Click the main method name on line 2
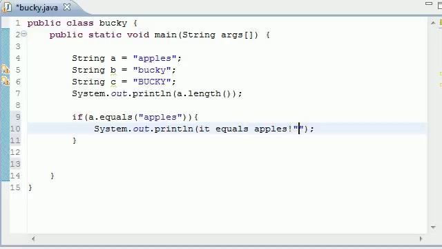Image resolution: width=442 pixels, height=249 pixels. [x=166, y=35]
